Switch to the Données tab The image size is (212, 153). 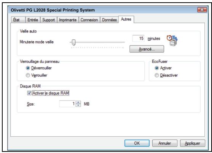coord(109,20)
